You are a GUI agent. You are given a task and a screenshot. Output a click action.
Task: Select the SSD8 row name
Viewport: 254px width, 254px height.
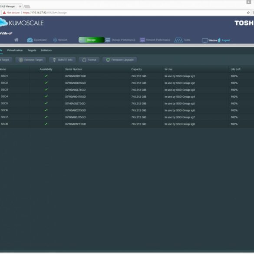(4, 124)
